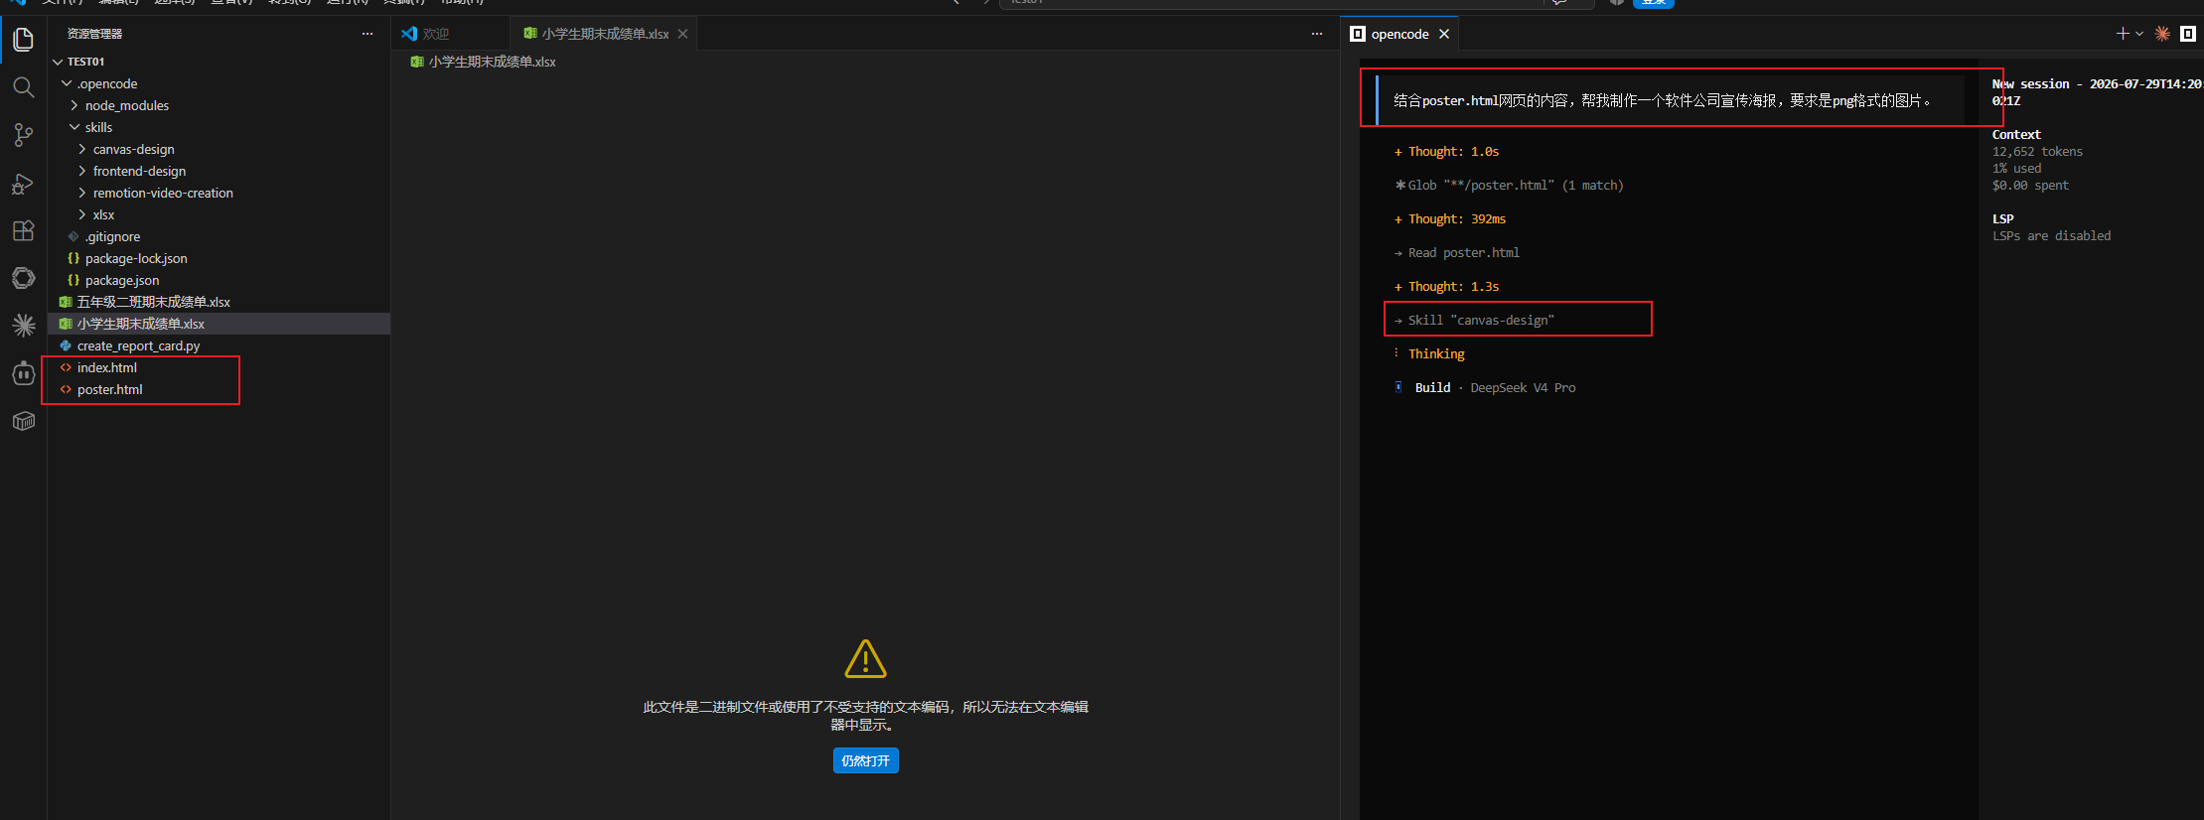Image resolution: width=2204 pixels, height=820 pixels.
Task: Open the Search view in activity bar
Action: [x=23, y=87]
